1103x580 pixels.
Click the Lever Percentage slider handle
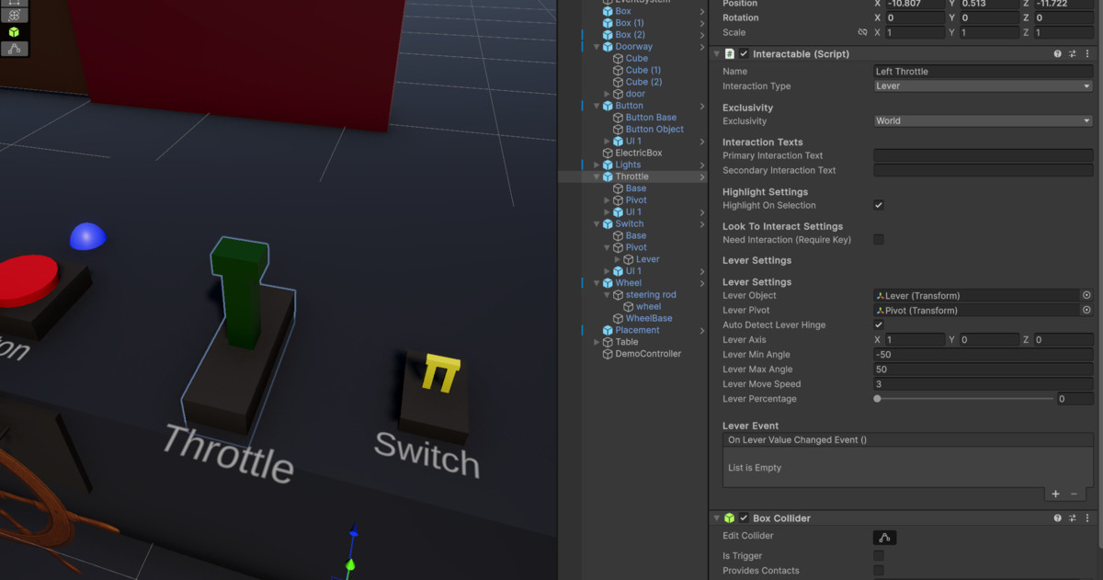coord(876,399)
